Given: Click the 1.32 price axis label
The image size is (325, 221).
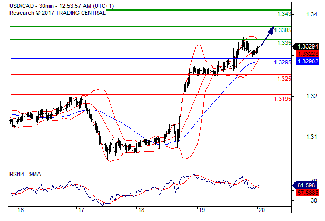Looking at the screenshot, I should pyautogui.click(x=311, y=96).
